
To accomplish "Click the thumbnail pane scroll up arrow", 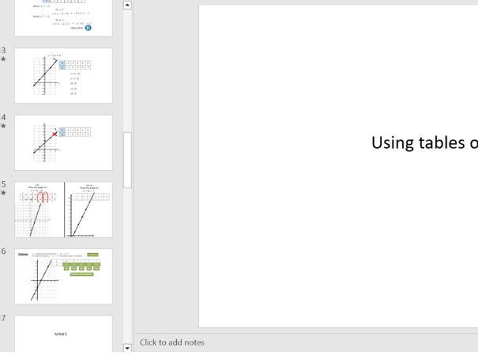I will 127,5.
